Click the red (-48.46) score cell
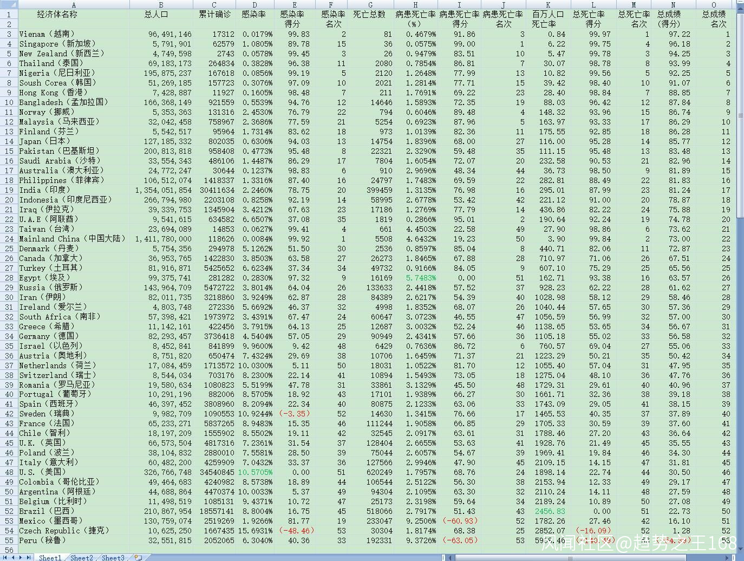The image size is (744, 561). coord(295,531)
